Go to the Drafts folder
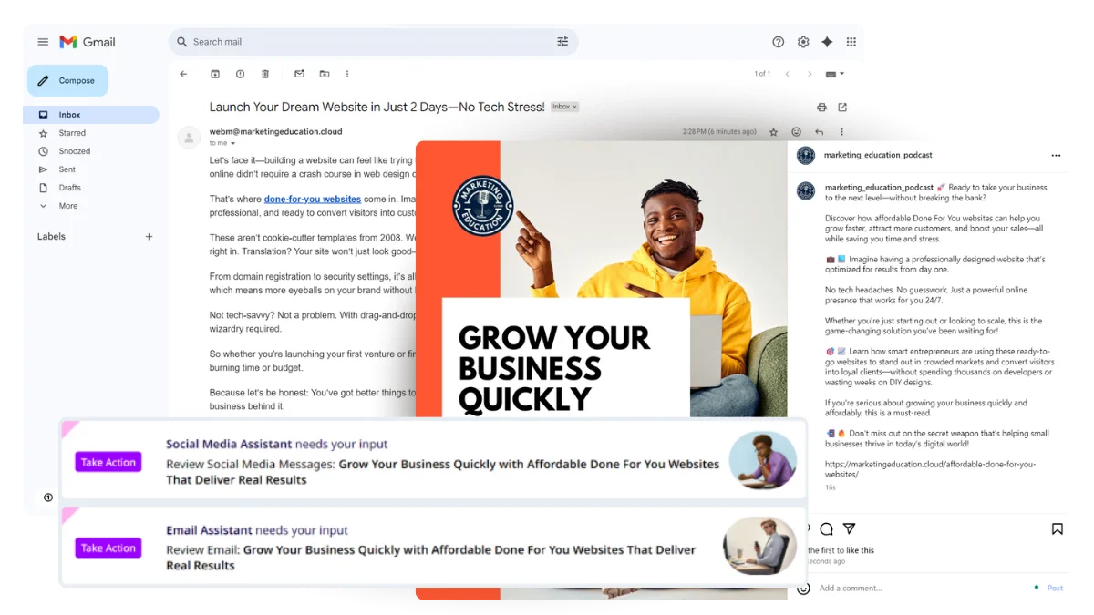The image size is (1094, 615). pos(70,188)
